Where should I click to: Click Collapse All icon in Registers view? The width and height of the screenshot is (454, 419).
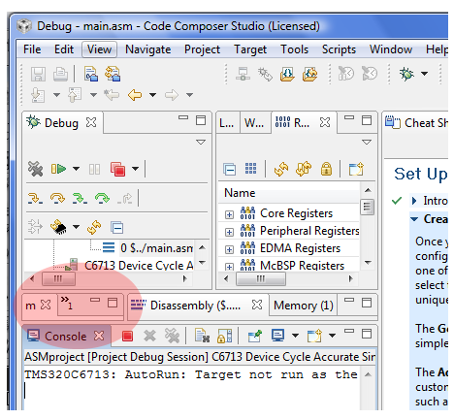pos(229,169)
